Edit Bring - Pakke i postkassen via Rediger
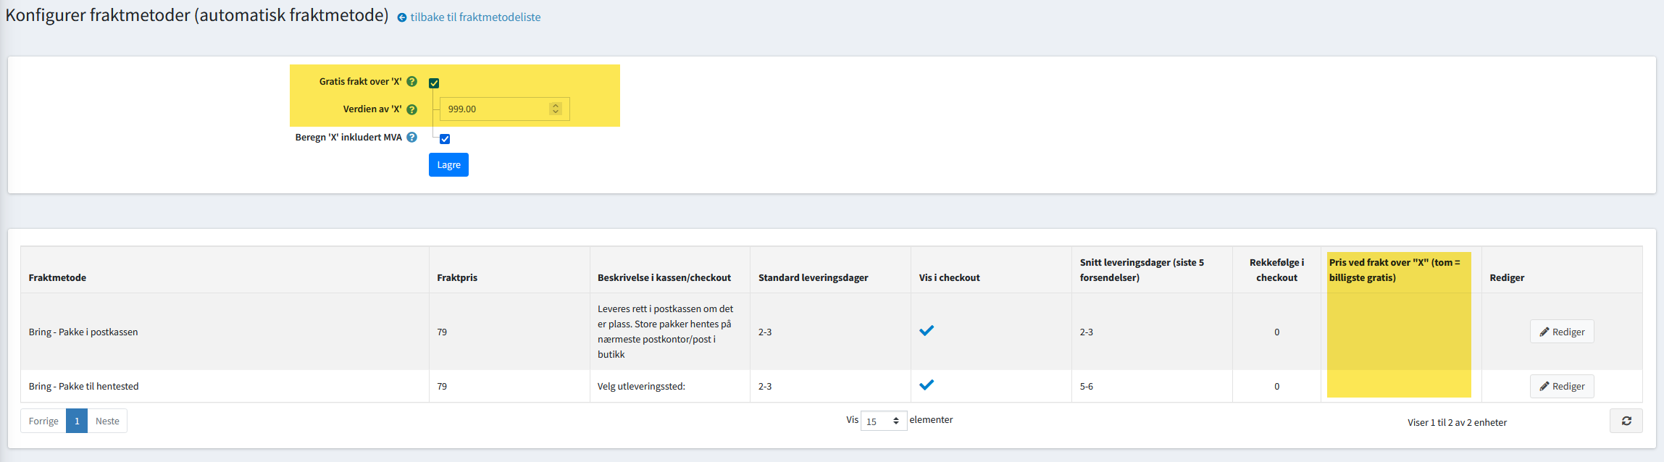Image resolution: width=1664 pixels, height=462 pixels. tap(1562, 332)
